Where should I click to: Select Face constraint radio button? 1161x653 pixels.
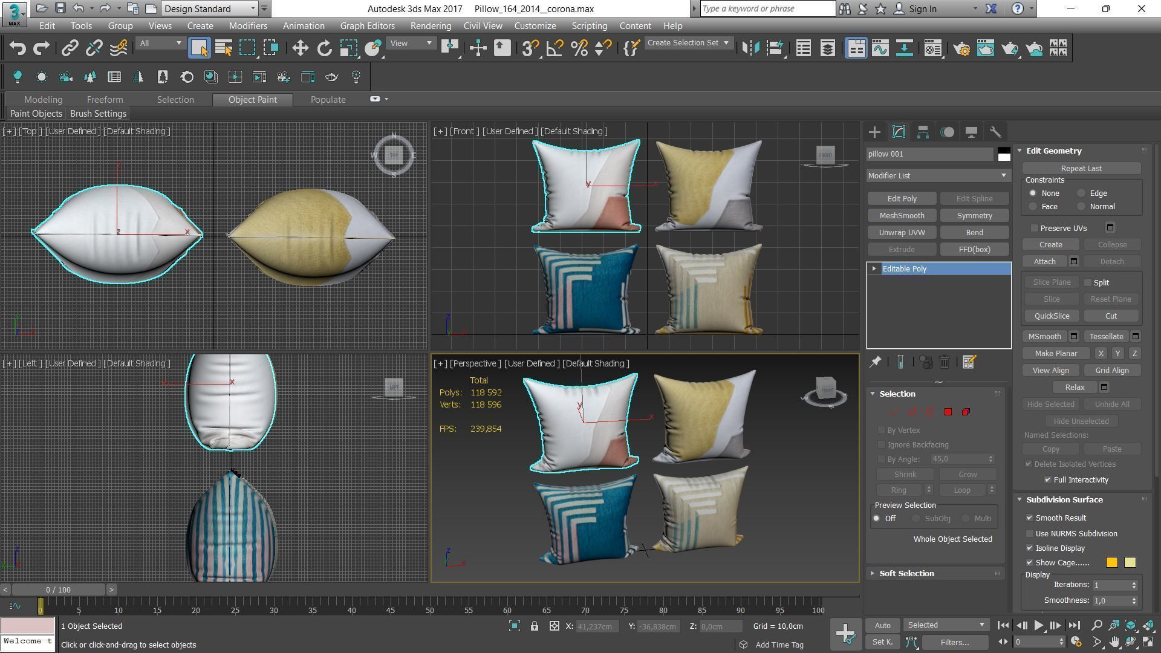[x=1033, y=207]
